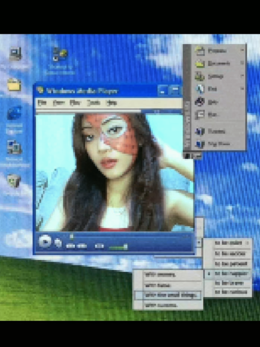Expand the arrow on the first context menu entry
This screenshot has width=260, height=347.
247,243
